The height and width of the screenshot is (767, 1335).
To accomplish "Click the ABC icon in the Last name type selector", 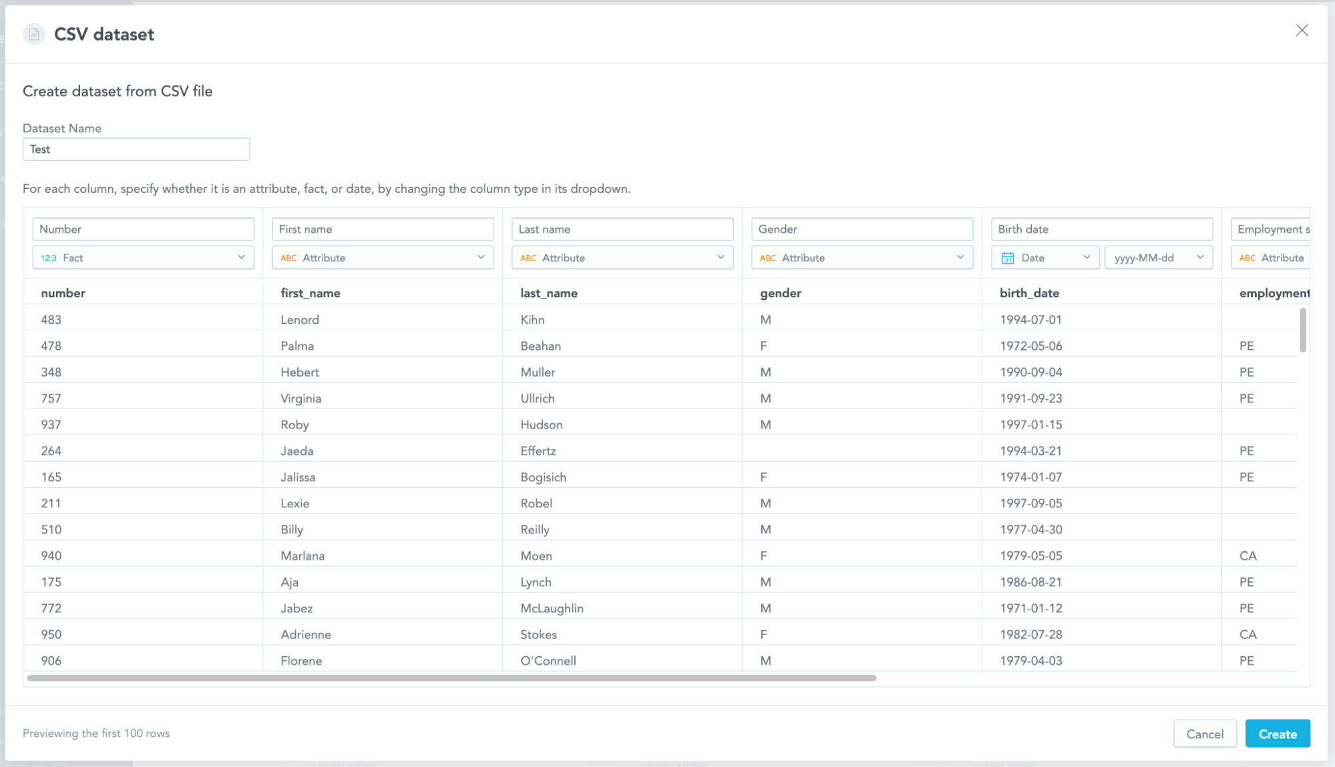I will click(x=528, y=258).
